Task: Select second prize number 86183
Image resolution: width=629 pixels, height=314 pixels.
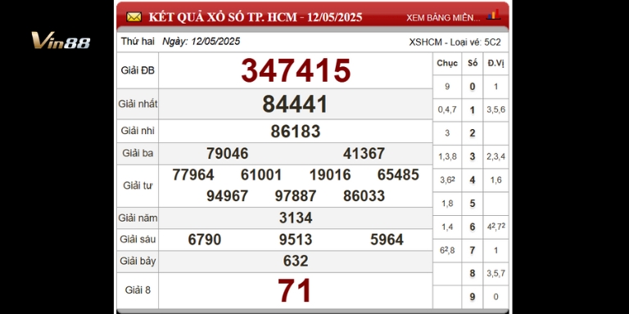Action: click(x=296, y=132)
